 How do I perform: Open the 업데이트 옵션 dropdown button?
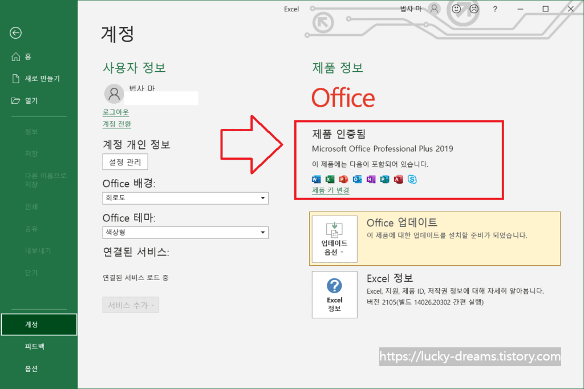pyautogui.click(x=334, y=239)
